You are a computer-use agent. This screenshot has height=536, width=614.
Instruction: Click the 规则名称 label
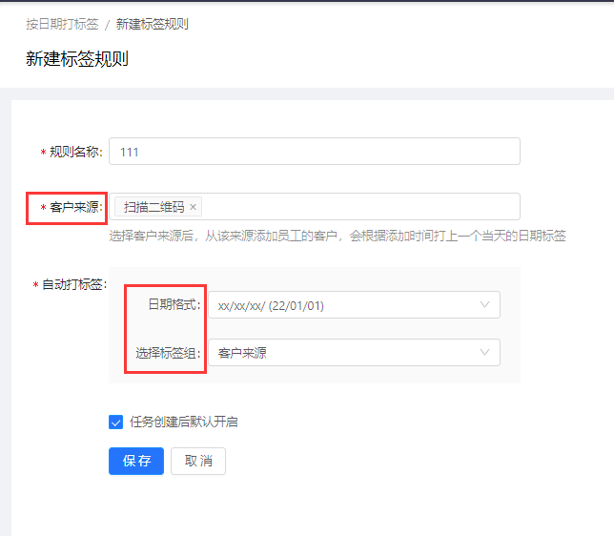tap(76, 152)
